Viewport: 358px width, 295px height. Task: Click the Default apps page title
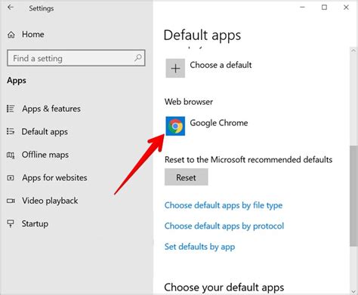[x=202, y=35]
